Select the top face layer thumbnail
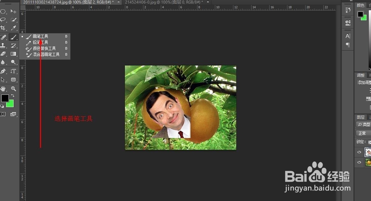 tap(368, 152)
